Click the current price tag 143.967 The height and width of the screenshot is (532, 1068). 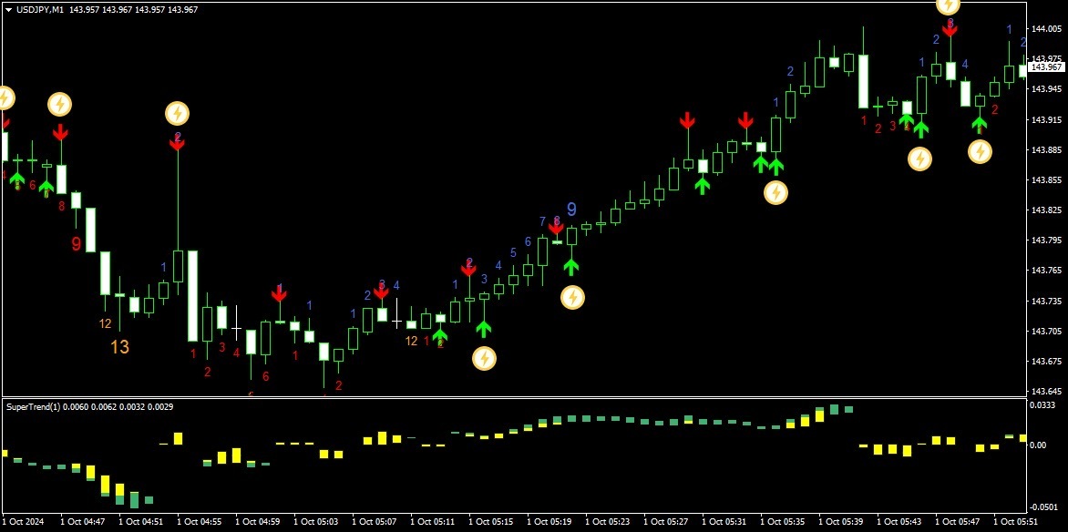pyautogui.click(x=1046, y=66)
